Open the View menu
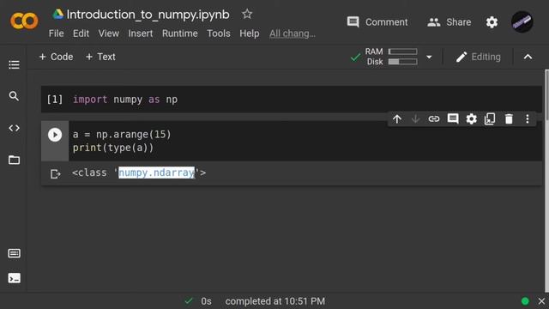Viewport: 549px width, 309px height. 109,33
